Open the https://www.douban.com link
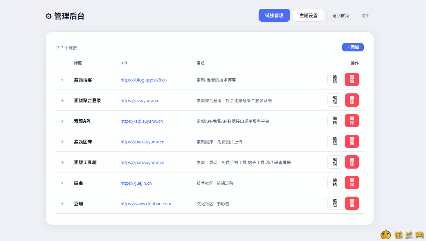Viewport: 426px width, 241px height. [146, 204]
